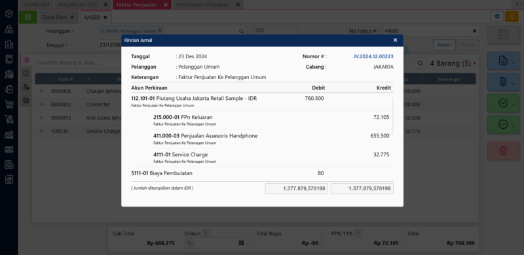Click the blue document icon button
This screenshot has width=524, height=255.
tap(502, 60)
